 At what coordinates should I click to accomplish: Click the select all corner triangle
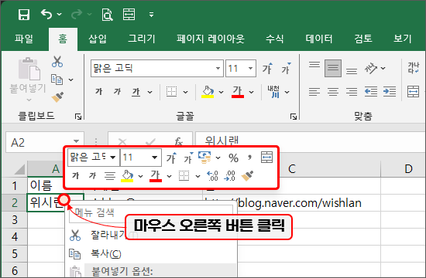pyautogui.click(x=19, y=170)
